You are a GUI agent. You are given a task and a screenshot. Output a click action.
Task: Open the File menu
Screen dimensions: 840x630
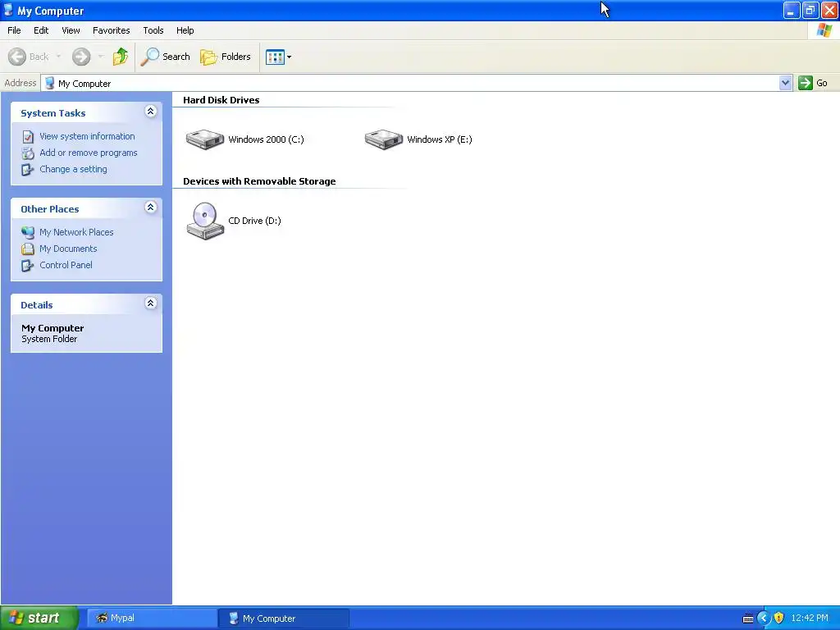(14, 30)
